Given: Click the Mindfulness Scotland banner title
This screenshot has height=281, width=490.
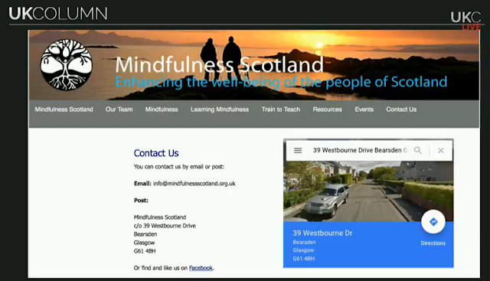Looking at the screenshot, I should click(x=220, y=65).
